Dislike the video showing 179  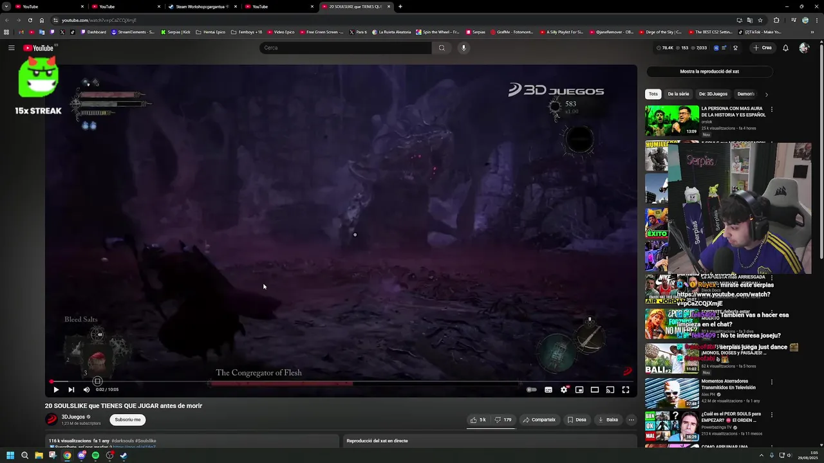(x=503, y=420)
